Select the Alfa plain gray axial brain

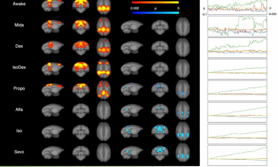coord(104,110)
